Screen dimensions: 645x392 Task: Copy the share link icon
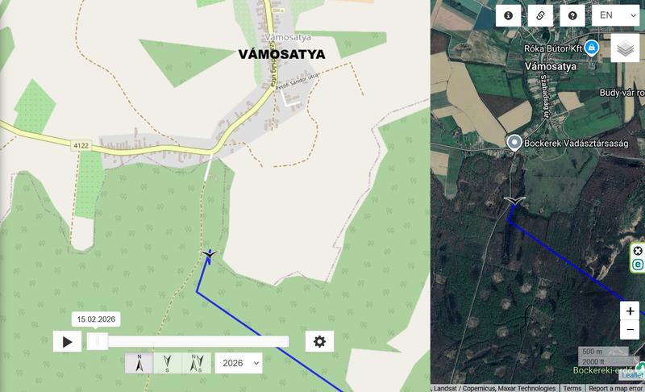(x=540, y=15)
